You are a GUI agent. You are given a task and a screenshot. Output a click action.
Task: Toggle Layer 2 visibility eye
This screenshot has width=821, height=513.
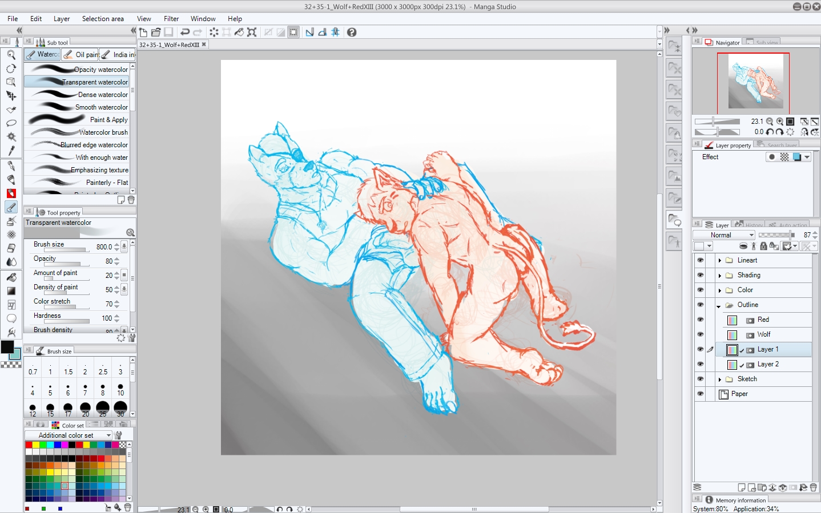click(701, 364)
